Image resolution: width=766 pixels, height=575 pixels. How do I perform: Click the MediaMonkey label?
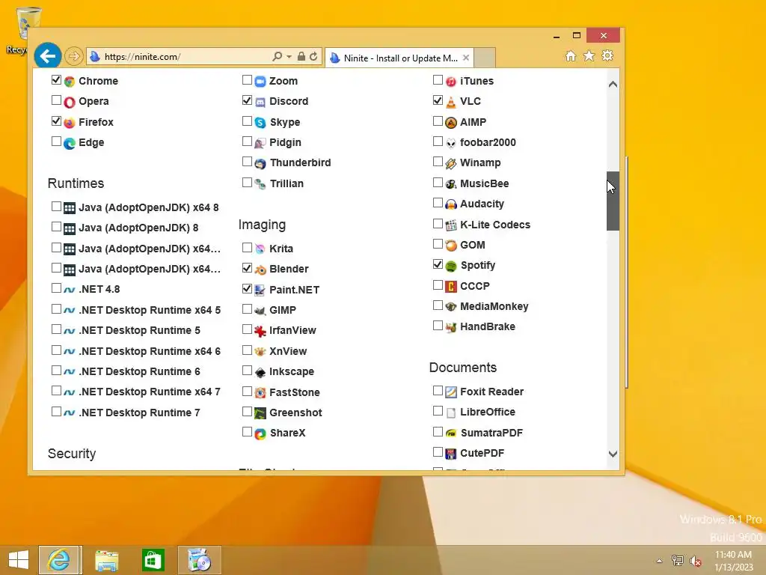pos(494,306)
